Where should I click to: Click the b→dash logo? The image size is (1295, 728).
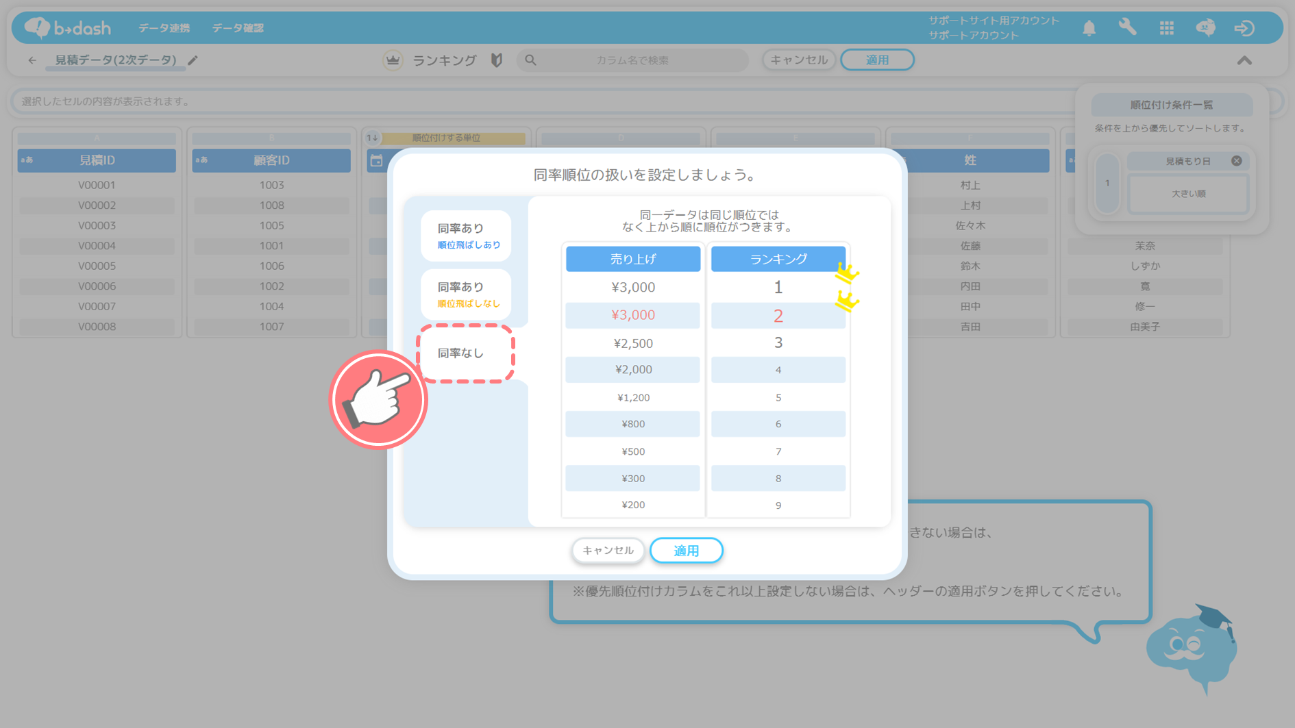(68, 28)
